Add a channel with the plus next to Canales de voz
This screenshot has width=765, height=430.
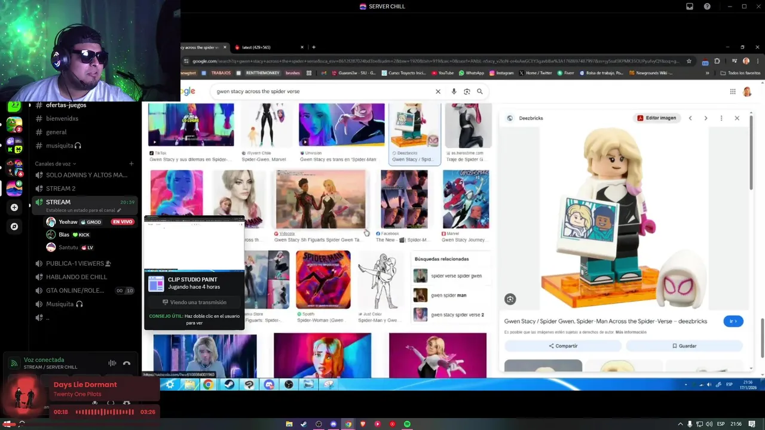click(x=131, y=164)
